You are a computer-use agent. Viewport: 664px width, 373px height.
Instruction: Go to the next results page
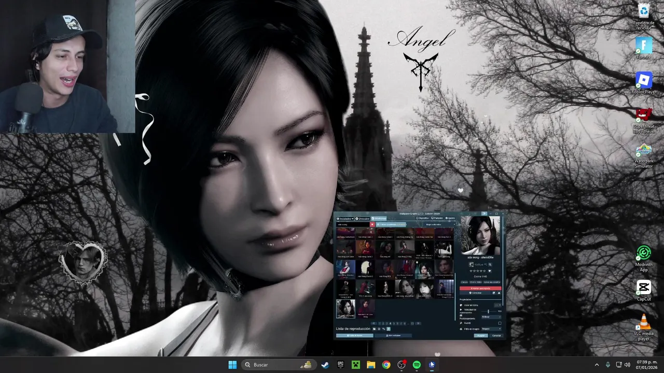coord(418,323)
